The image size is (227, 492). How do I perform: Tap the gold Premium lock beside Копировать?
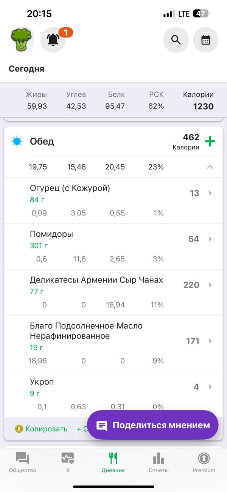point(19,429)
